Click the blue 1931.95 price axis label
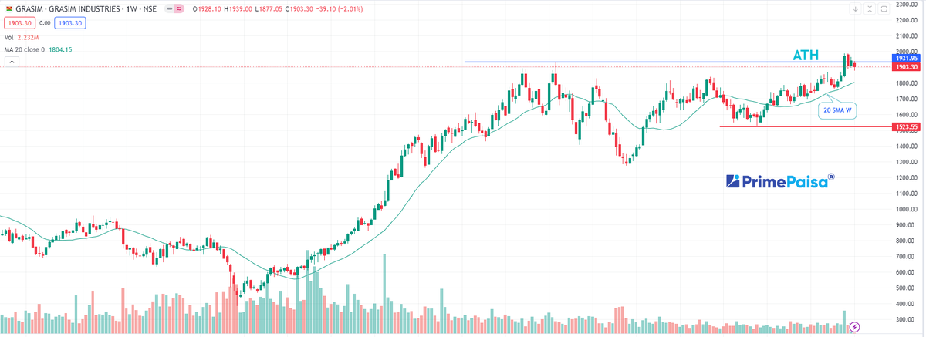Image resolution: width=926 pixels, height=337 pixels. coord(906,59)
